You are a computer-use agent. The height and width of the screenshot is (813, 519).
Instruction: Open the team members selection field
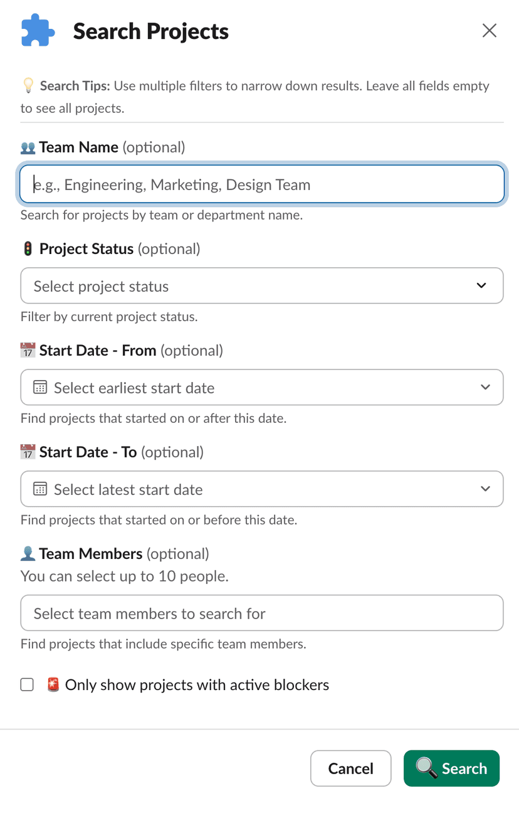(x=262, y=613)
